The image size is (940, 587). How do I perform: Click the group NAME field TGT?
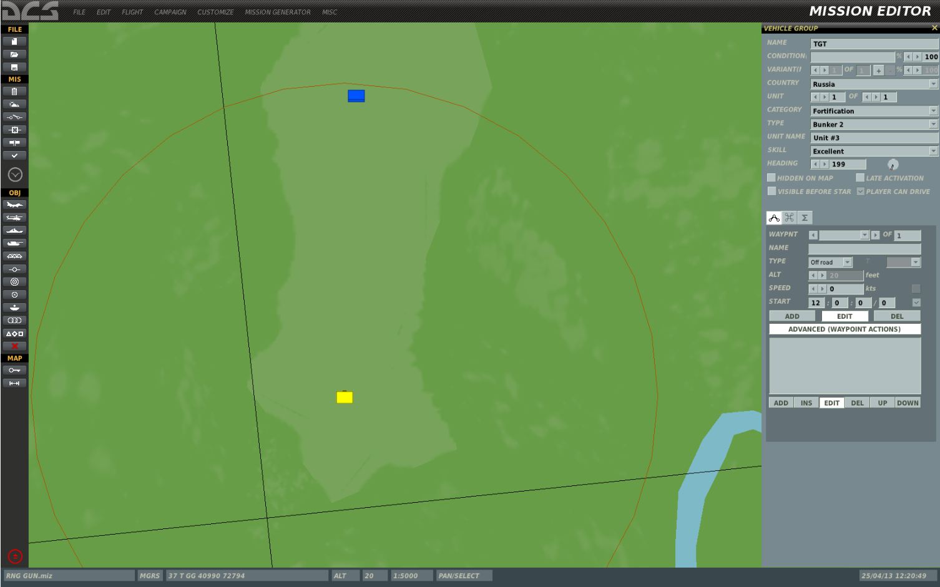point(874,44)
